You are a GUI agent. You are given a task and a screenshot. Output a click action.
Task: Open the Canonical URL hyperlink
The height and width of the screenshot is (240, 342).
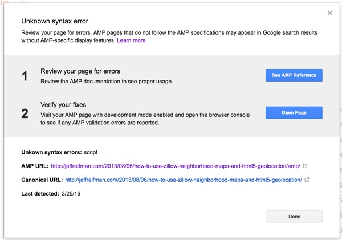[x=183, y=180]
